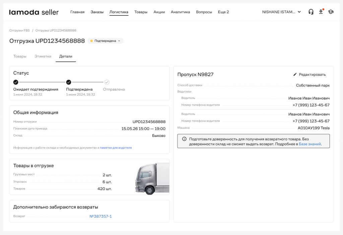
Task: Open the Подтверждена status dropdown
Action: (105, 41)
